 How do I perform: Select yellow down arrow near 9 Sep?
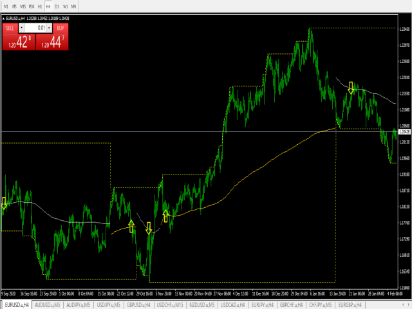pyautogui.click(x=4, y=203)
